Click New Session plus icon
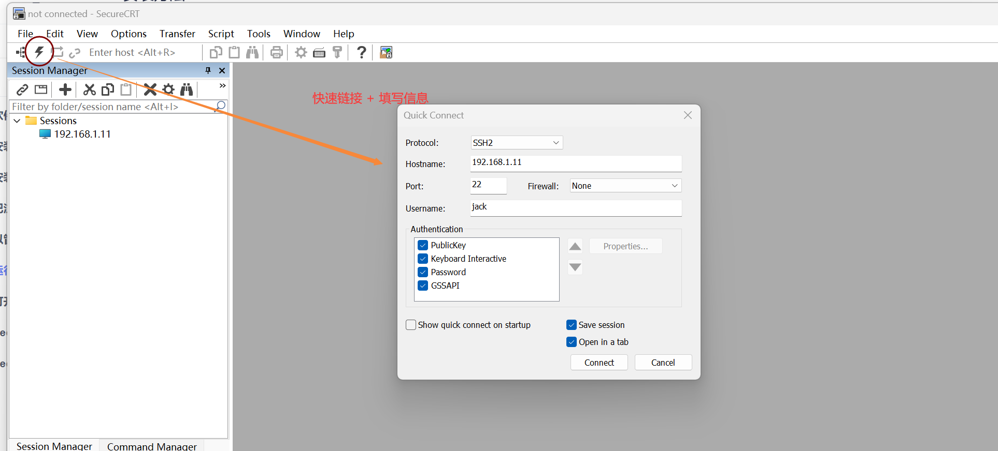 click(65, 90)
